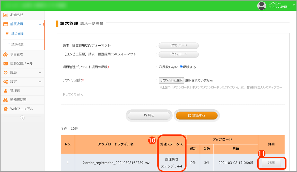Expand the 設定 menu chevron
The height and width of the screenshot is (172, 297).
(x=40, y=82)
